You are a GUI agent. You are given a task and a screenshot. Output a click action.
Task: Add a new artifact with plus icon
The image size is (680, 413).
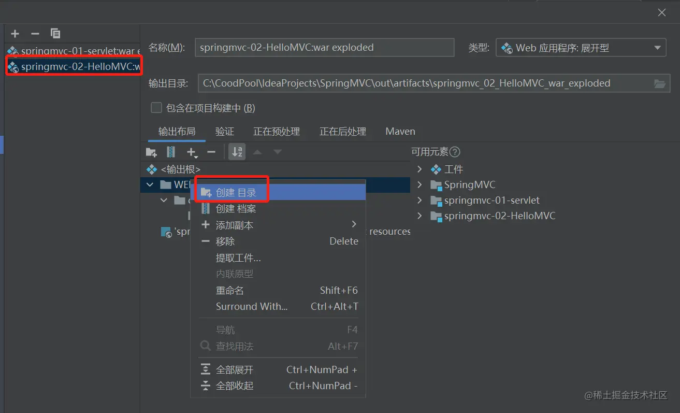[15, 34]
